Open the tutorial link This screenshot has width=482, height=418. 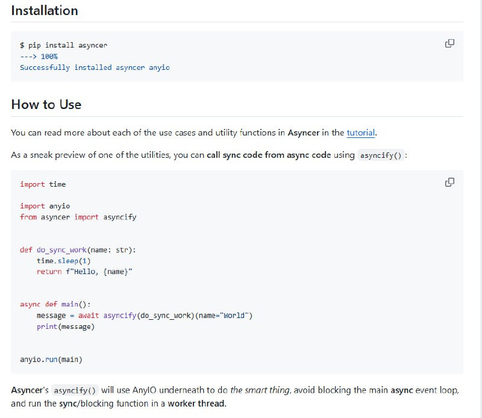coord(361,133)
